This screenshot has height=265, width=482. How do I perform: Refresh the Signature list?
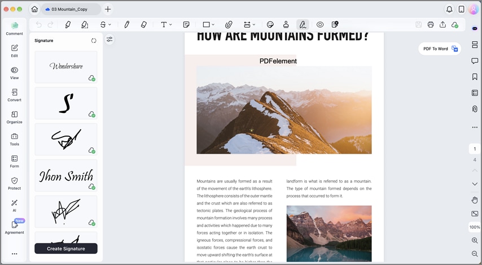pyautogui.click(x=94, y=41)
